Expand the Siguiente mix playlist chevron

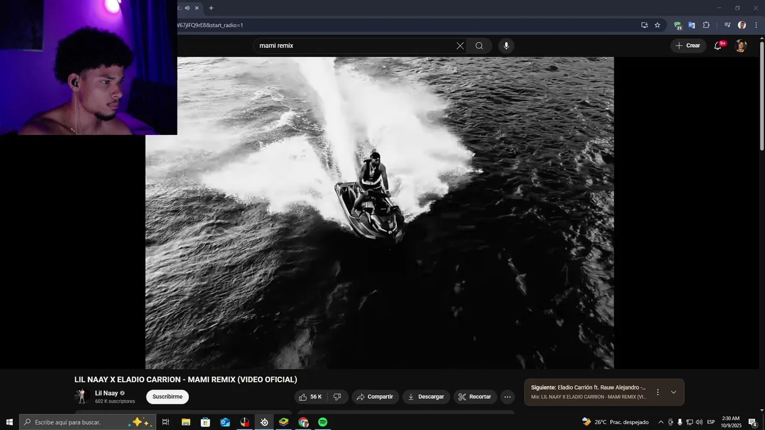tap(674, 392)
